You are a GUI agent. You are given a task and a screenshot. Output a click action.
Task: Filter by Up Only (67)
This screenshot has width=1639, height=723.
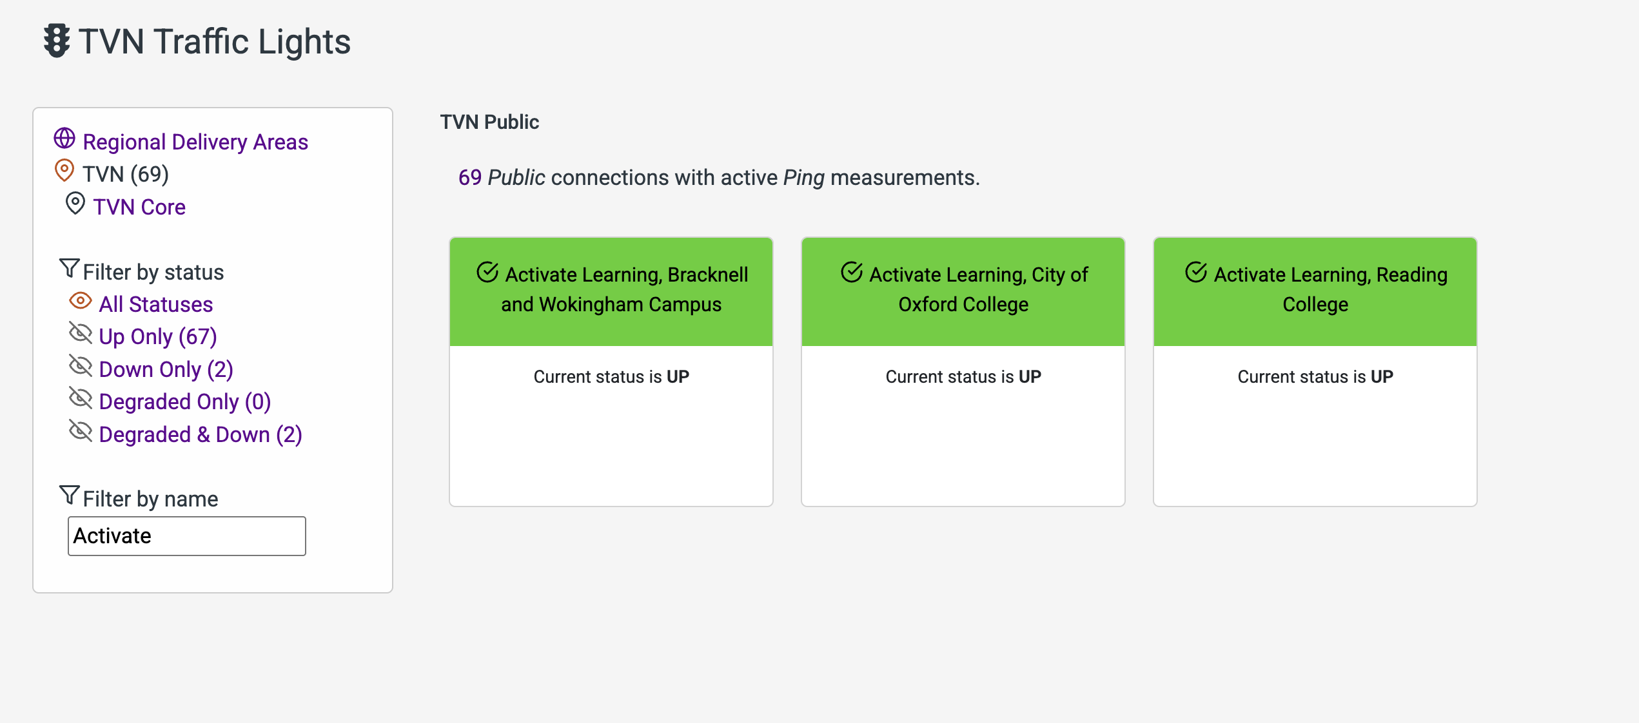coord(158,336)
